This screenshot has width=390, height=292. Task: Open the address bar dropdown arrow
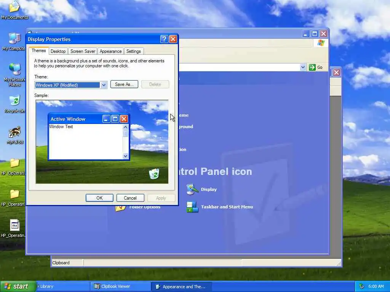[x=303, y=67]
